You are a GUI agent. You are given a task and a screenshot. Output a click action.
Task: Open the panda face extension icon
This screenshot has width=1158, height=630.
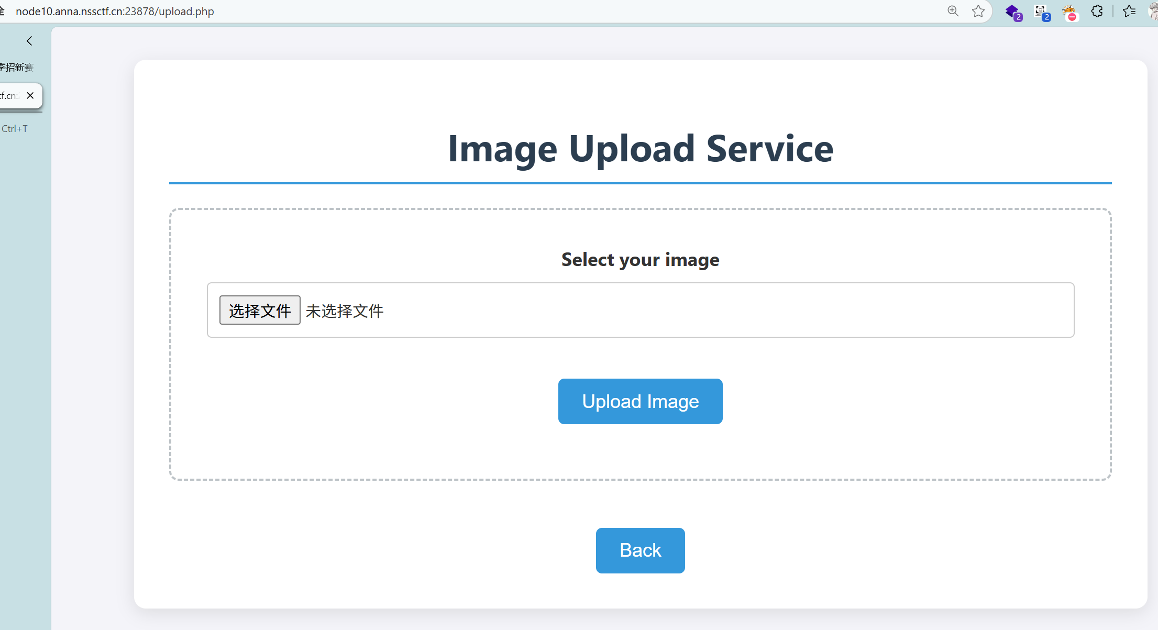tap(1041, 12)
